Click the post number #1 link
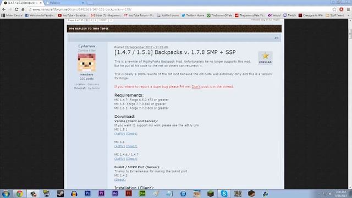 pyautogui.click(x=276, y=38)
